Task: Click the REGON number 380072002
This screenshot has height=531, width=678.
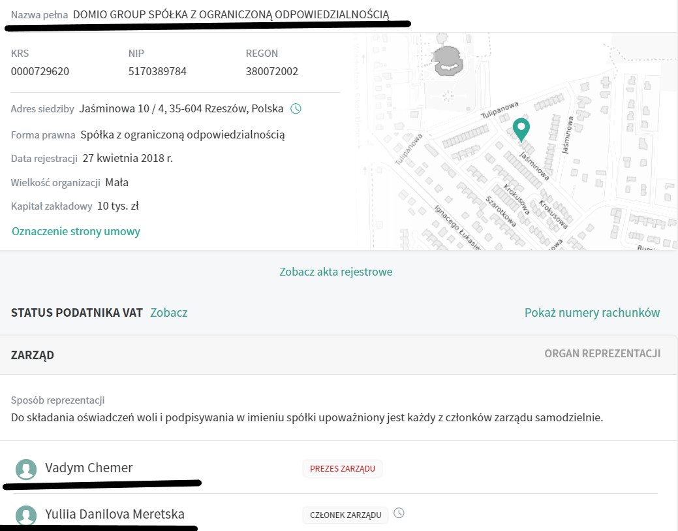Action: click(271, 71)
